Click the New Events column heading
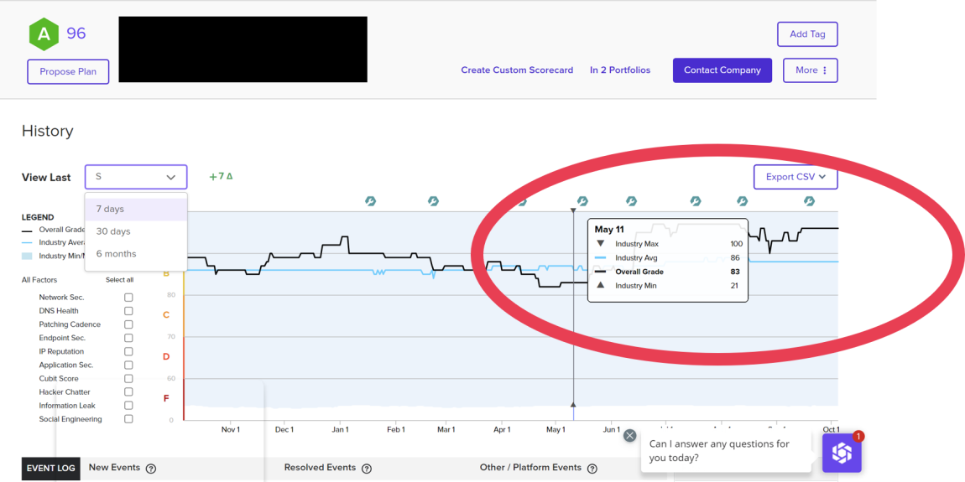The image size is (965, 482). [x=114, y=467]
